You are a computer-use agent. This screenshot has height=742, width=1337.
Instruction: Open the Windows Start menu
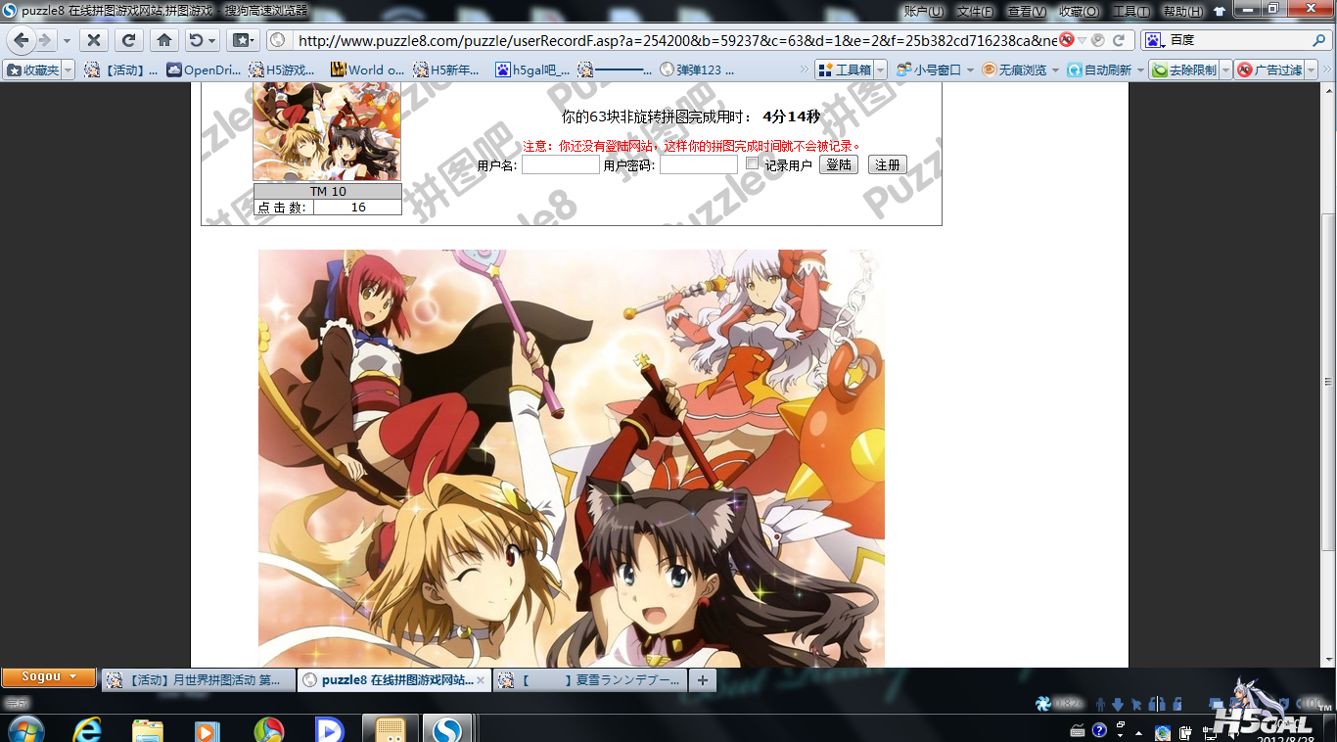25,729
